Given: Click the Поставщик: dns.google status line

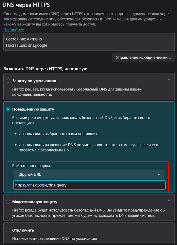Looking at the screenshot, I should click(27, 45).
